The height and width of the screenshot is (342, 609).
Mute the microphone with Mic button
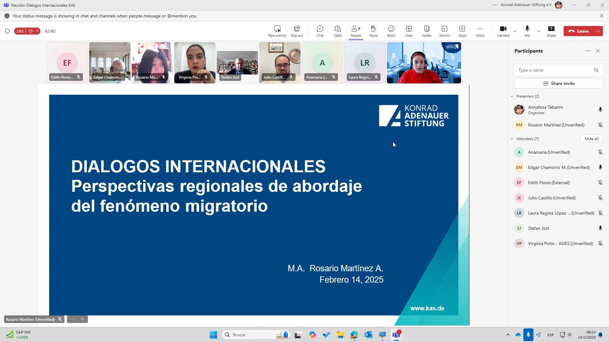click(x=527, y=31)
